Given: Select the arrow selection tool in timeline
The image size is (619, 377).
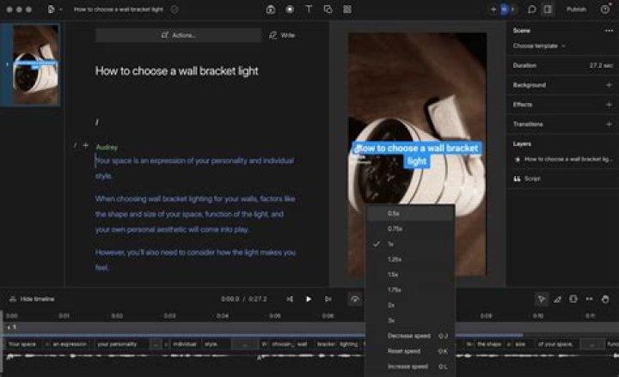Looking at the screenshot, I should click(x=541, y=299).
